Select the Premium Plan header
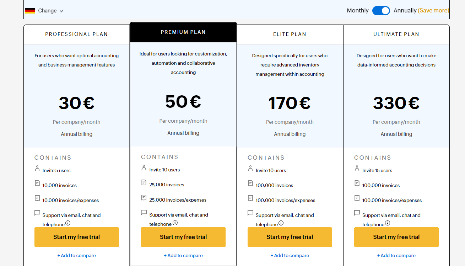Image resolution: width=465 pixels, height=266 pixels. (x=183, y=32)
